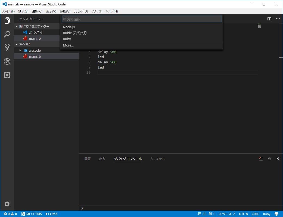Clear the debug console output

click(261, 159)
